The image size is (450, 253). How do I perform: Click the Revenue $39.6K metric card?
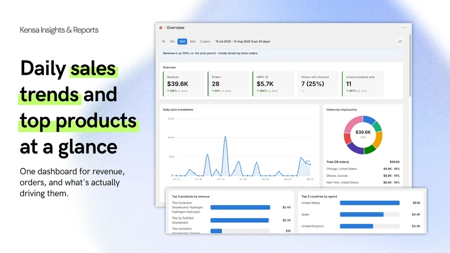click(184, 84)
